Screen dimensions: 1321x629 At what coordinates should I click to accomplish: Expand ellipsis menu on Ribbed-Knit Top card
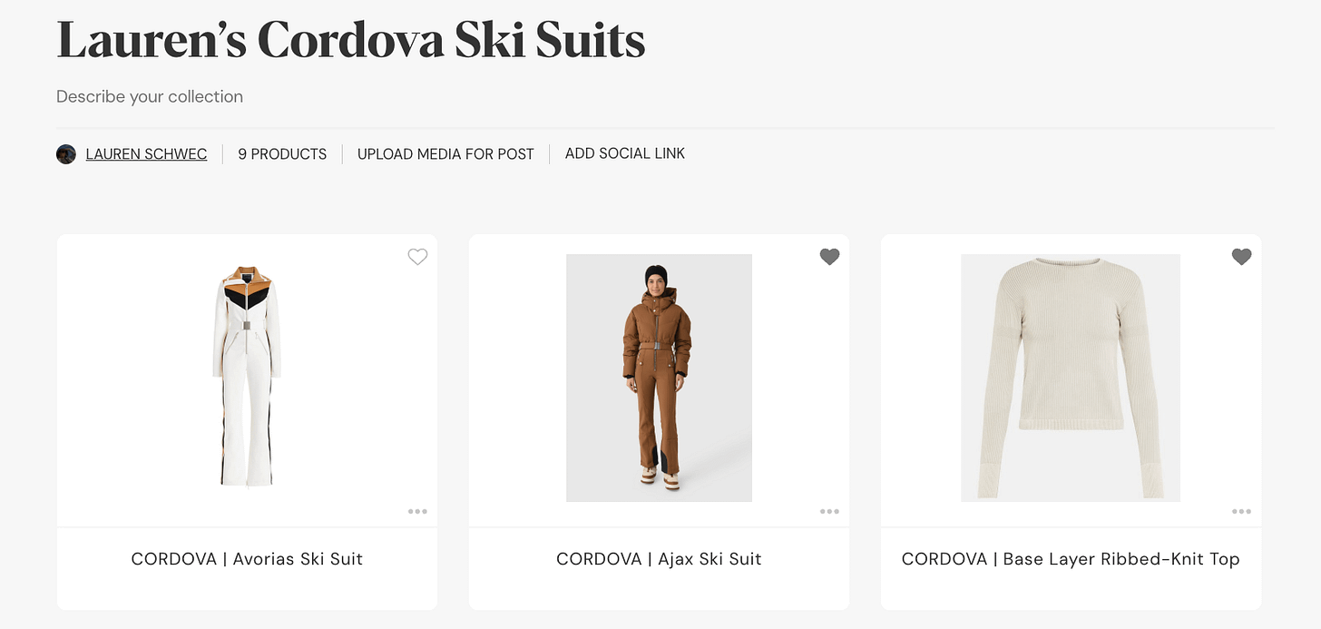pos(1241,511)
